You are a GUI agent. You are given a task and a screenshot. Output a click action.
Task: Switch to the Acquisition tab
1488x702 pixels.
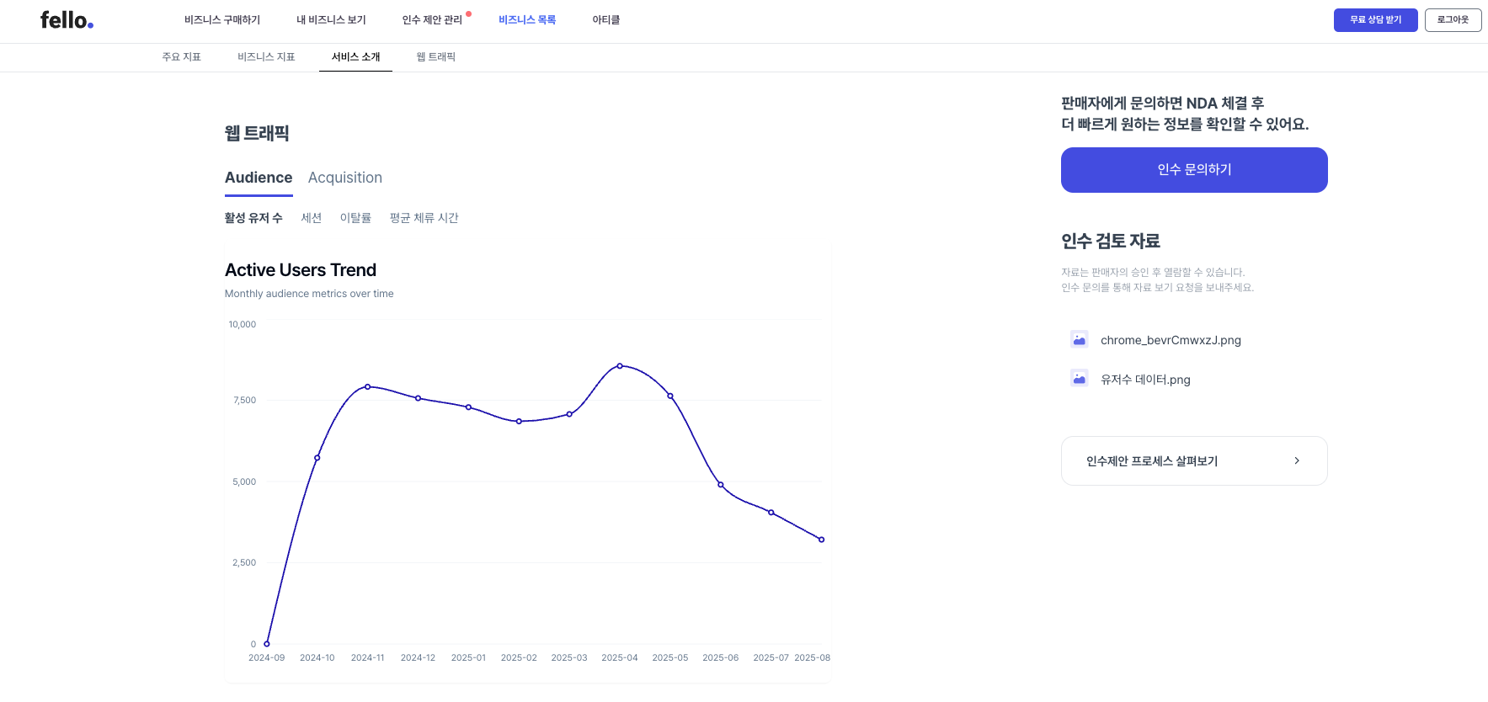coord(345,178)
